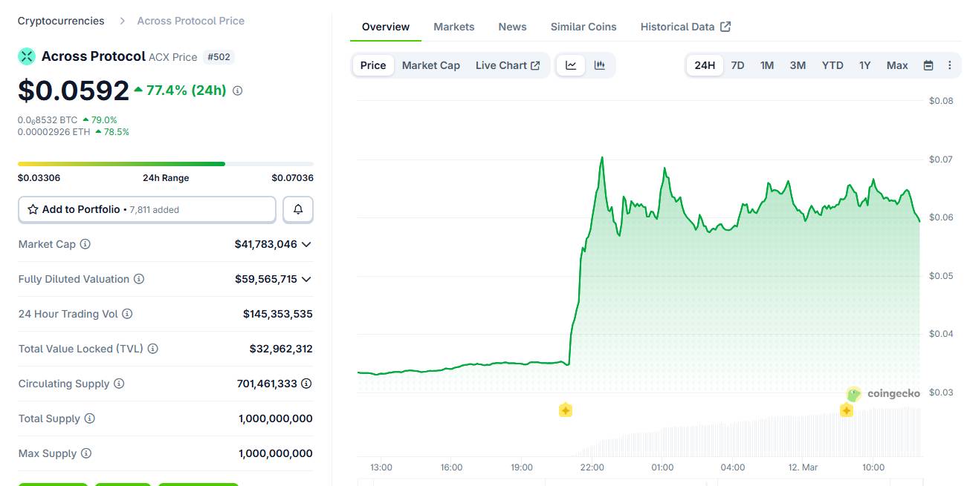Click the star on Add to Portfolio
Viewport: 970px width, 486px height.
(x=33, y=209)
